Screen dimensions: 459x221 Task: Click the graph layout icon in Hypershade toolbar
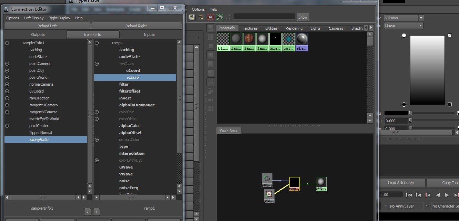pyautogui.click(x=192, y=17)
